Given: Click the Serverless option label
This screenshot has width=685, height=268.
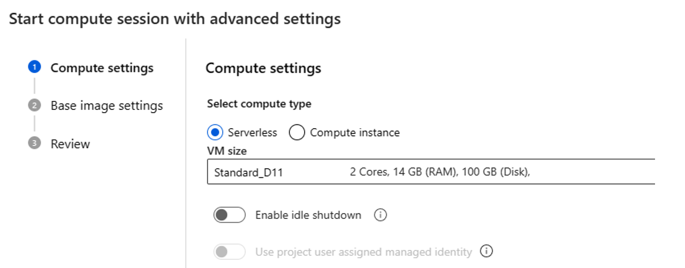Looking at the screenshot, I should pyautogui.click(x=252, y=132).
